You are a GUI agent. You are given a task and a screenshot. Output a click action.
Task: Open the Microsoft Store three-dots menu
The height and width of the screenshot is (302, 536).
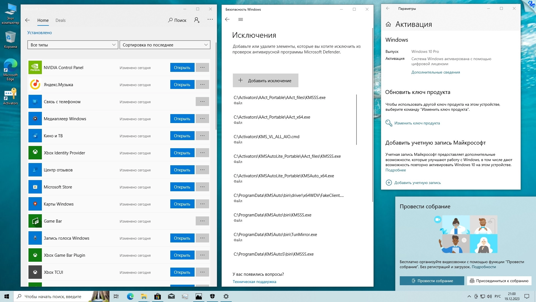pyautogui.click(x=210, y=20)
